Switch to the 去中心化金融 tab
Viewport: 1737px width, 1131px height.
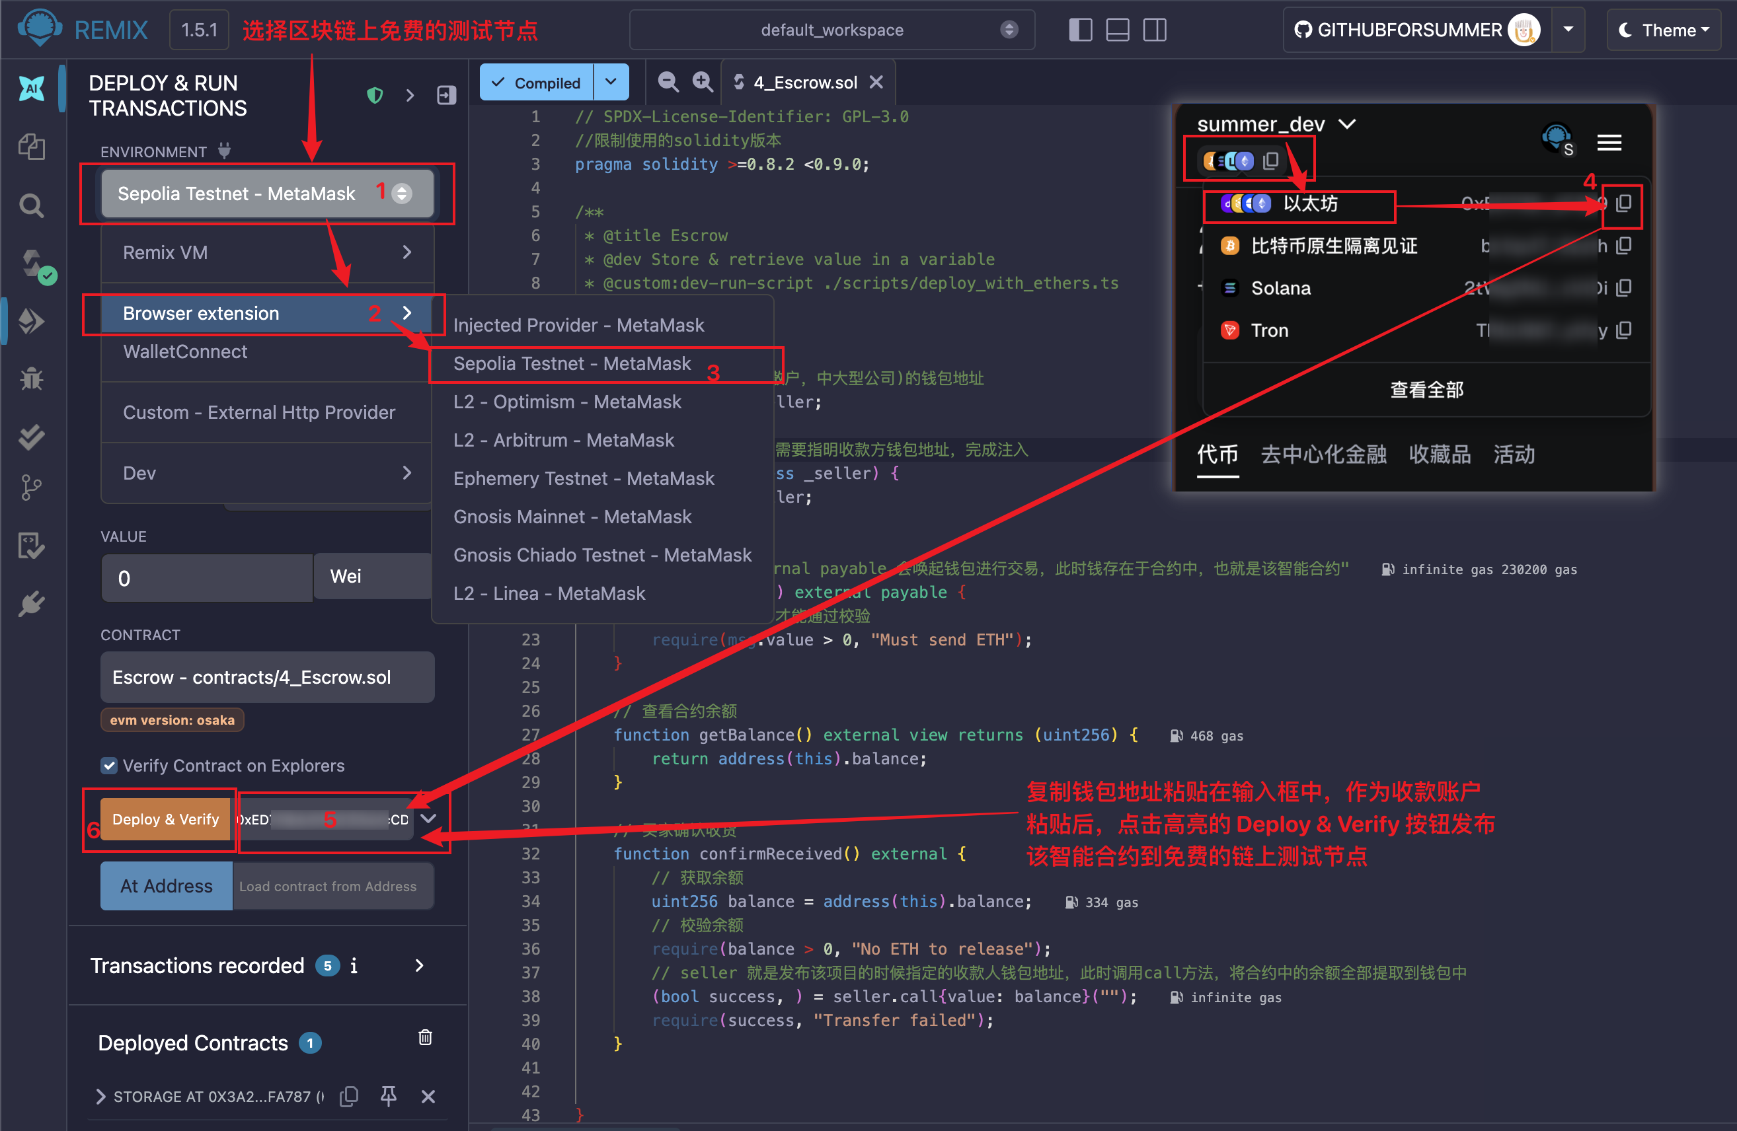coord(1323,455)
